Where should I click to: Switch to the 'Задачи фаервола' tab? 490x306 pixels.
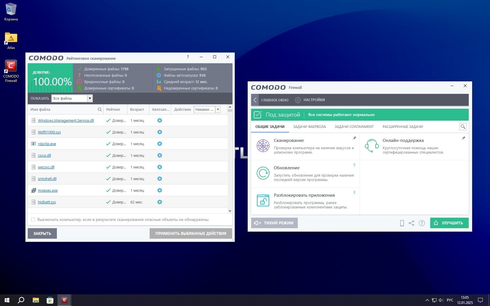click(x=309, y=127)
